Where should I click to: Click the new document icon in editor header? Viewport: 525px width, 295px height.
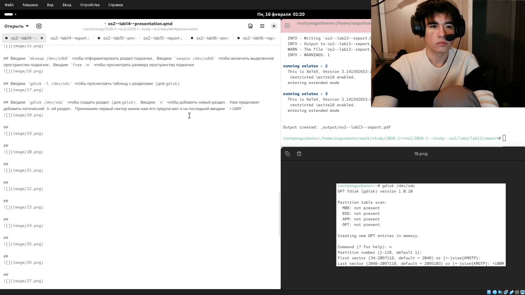click(x=39, y=26)
